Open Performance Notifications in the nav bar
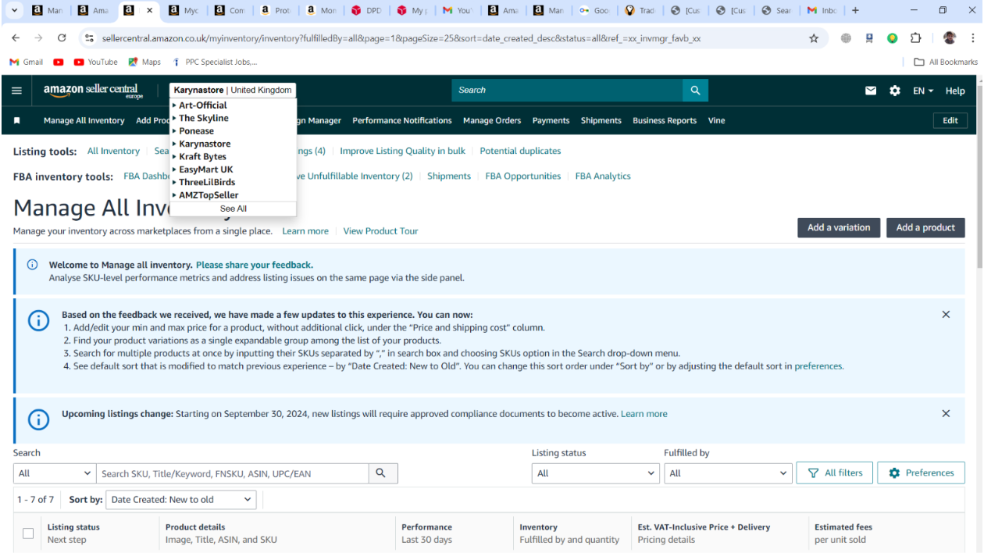984x553 pixels. pos(402,120)
